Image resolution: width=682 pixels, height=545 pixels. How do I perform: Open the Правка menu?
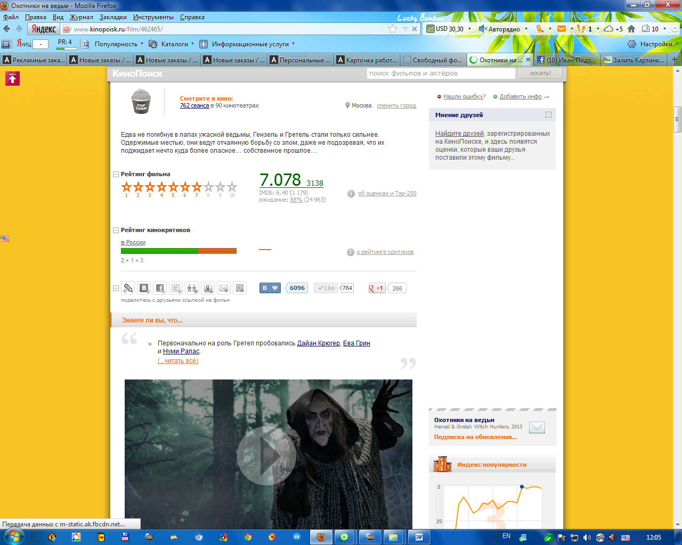[x=36, y=17]
